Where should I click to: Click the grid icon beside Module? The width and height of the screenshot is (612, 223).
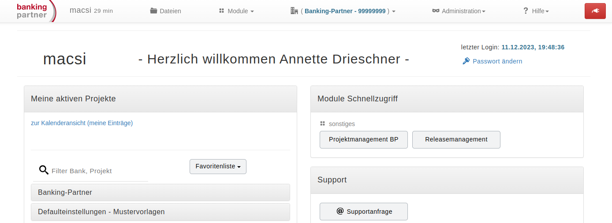(222, 11)
